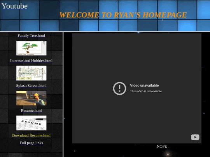Screen dimensions: 210x157
Task: Click the resume paper thumbnail
Action: tap(31, 123)
